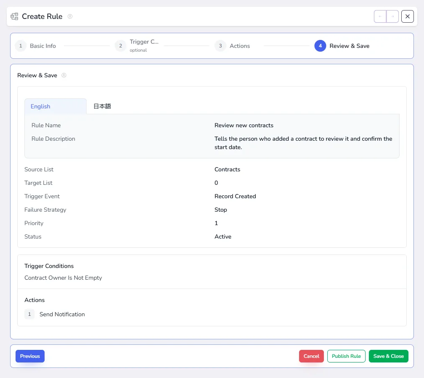Click the 'Failure Strategy' label
This screenshot has height=378, width=424.
click(45, 210)
